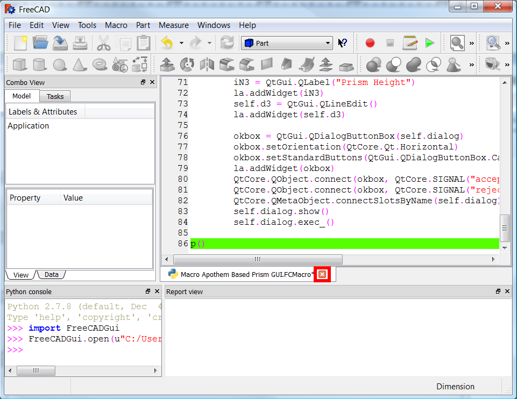Create a Cylinder primitive

point(40,65)
